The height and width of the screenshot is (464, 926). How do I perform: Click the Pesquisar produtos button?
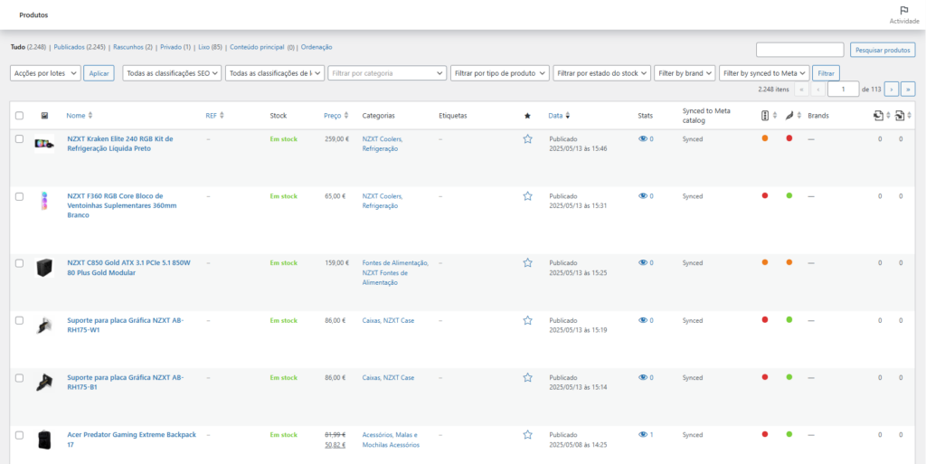point(883,50)
